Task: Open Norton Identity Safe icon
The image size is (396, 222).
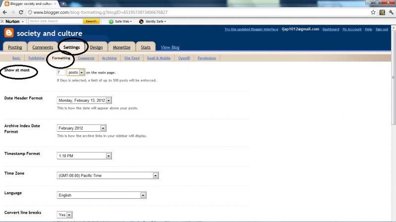Action: tap(141, 21)
